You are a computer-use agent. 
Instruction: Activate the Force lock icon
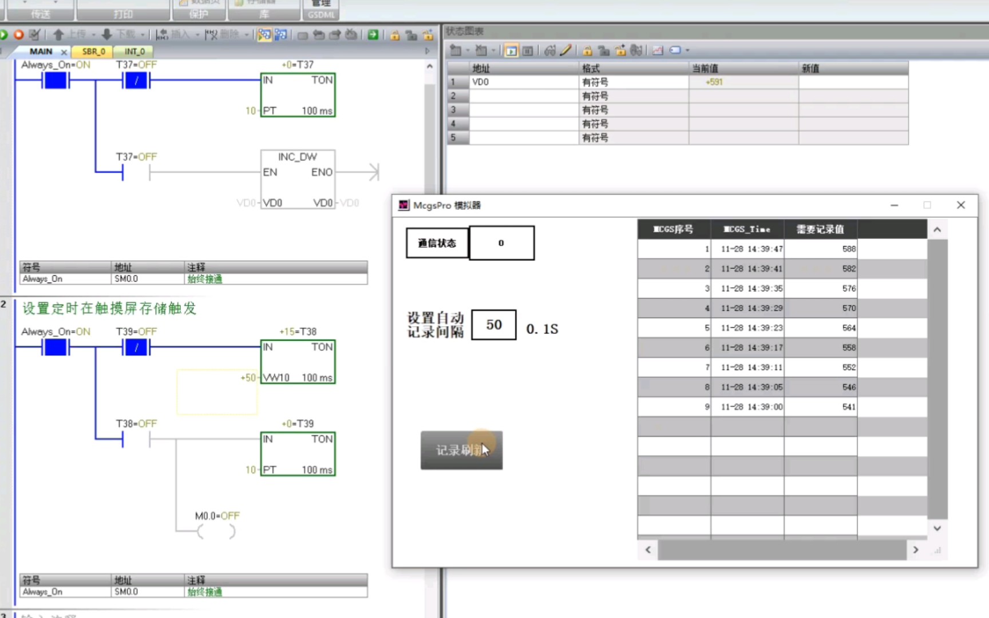(x=587, y=51)
